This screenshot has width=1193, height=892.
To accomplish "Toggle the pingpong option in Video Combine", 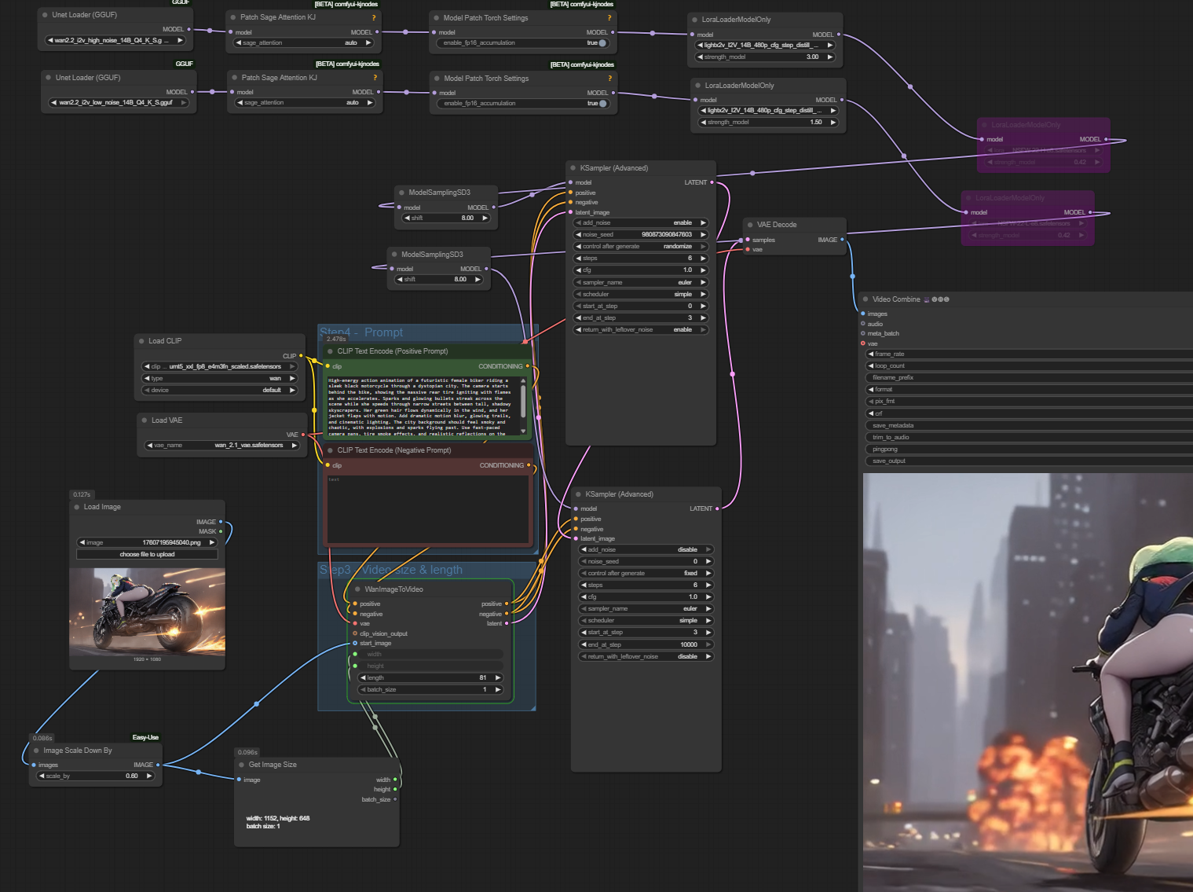I will point(1021,449).
